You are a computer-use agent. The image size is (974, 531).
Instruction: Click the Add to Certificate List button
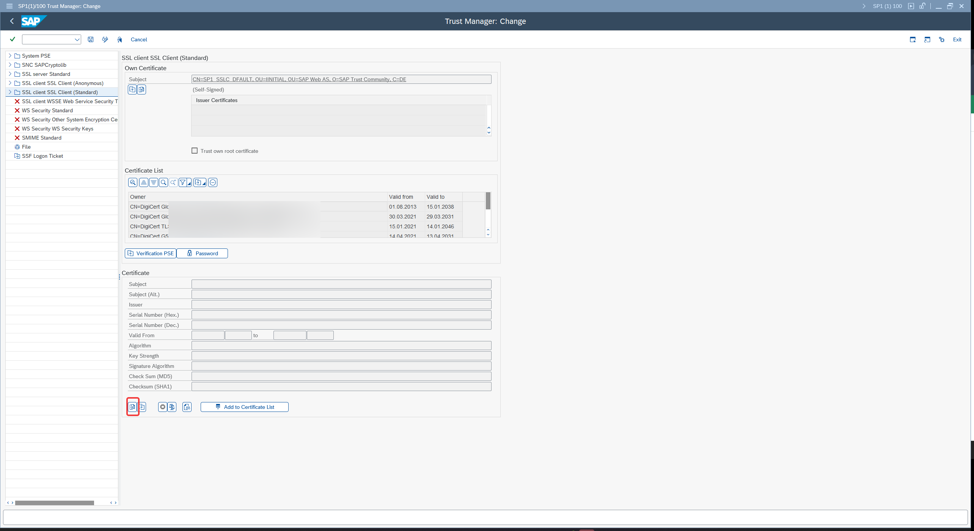click(x=245, y=407)
